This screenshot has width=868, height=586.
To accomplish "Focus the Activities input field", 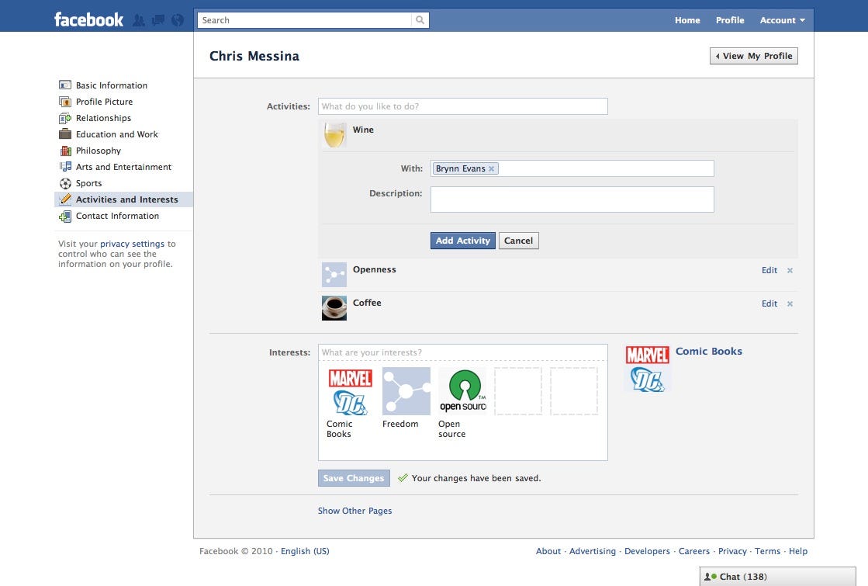I will click(463, 106).
